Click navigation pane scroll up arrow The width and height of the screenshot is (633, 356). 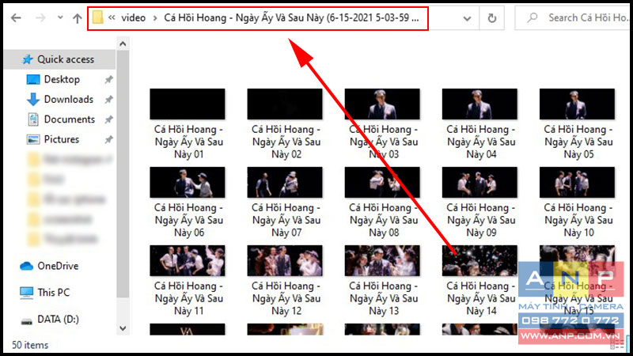pyautogui.click(x=123, y=44)
